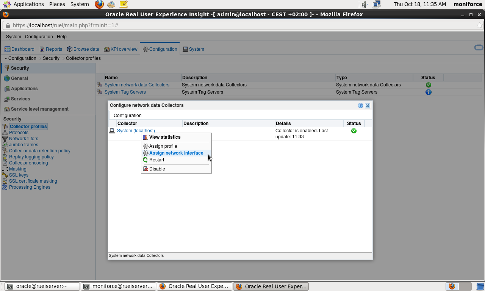The height and width of the screenshot is (291, 485).
Task: Open SSL certificate masking
Action: tap(33, 181)
